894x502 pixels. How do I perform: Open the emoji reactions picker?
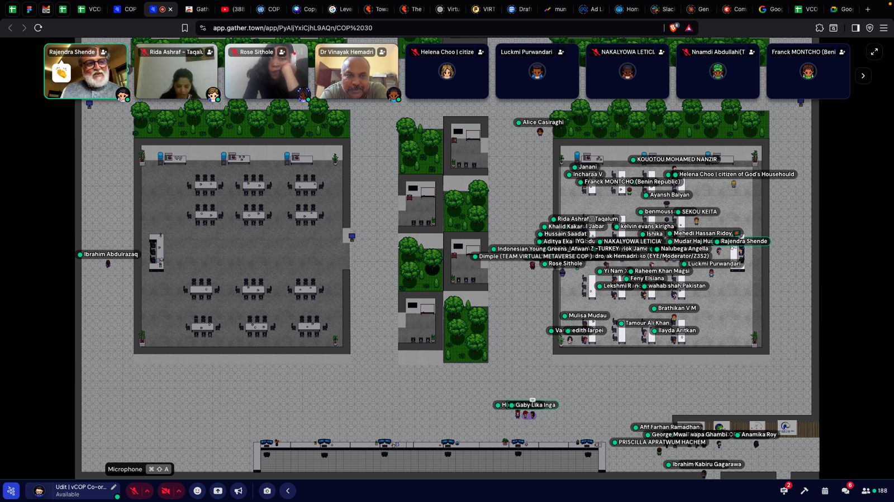click(x=197, y=491)
